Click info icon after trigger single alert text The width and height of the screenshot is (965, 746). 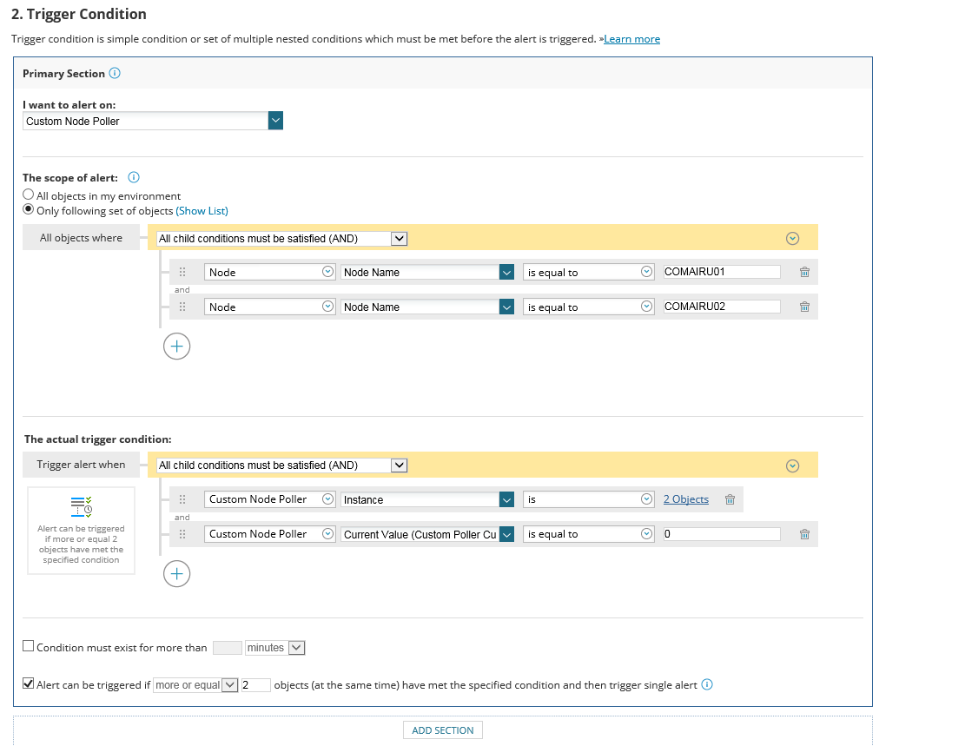(707, 684)
